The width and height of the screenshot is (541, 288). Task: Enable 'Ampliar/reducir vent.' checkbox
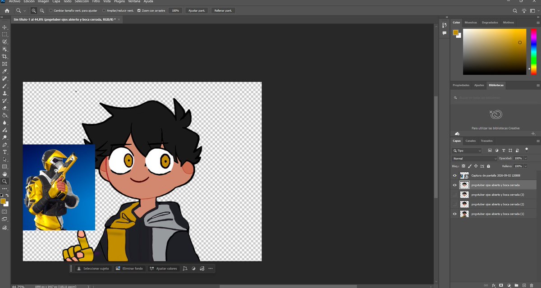[x=104, y=10]
